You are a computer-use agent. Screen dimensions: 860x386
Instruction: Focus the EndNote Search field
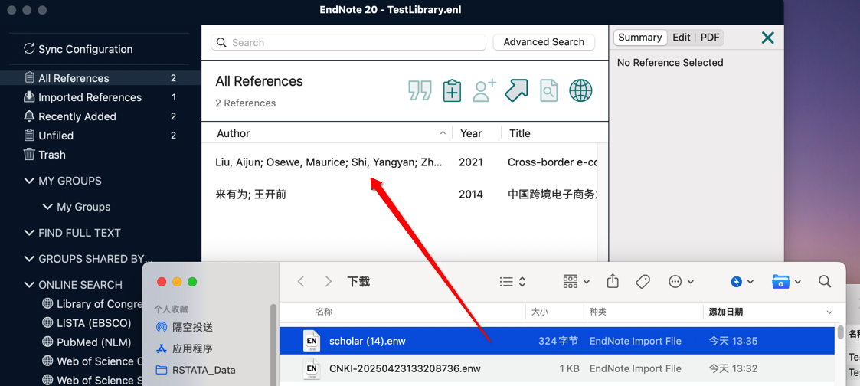point(349,43)
